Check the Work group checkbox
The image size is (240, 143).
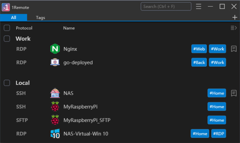click(7, 39)
